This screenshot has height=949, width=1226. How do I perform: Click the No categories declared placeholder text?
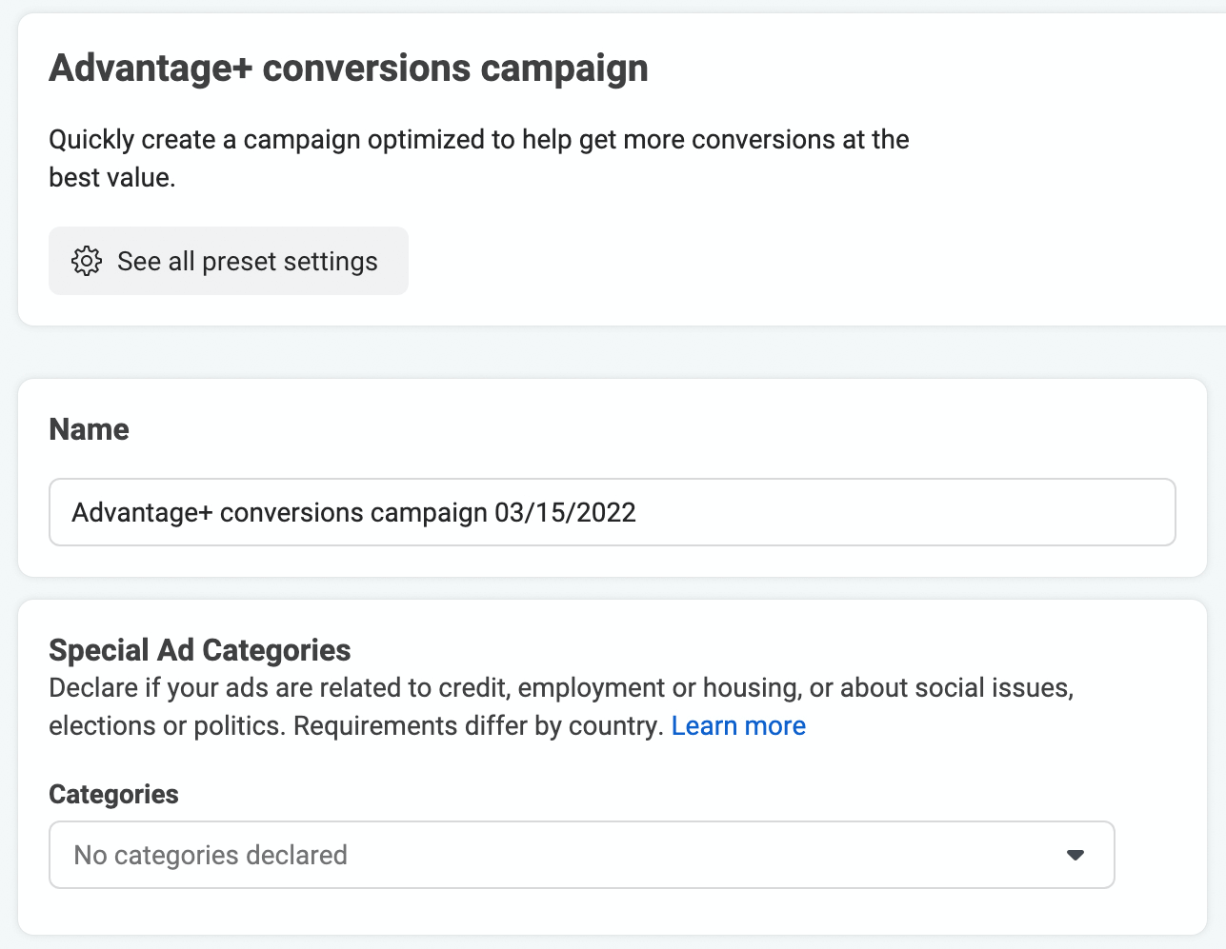(x=211, y=855)
